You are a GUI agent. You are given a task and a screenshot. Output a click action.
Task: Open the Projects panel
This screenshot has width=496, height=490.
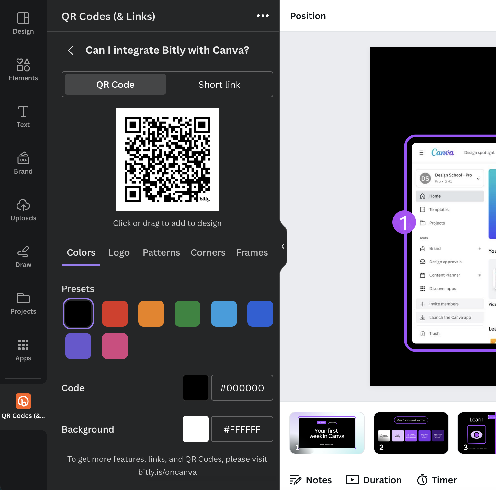point(23,303)
